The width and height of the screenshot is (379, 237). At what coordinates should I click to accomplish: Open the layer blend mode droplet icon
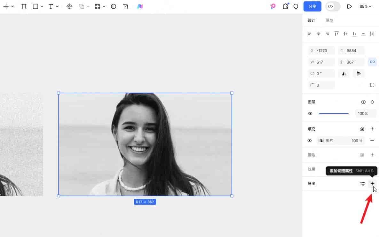pos(372,102)
